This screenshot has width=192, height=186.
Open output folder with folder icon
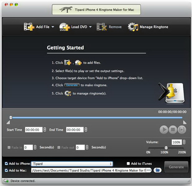pos(158,170)
